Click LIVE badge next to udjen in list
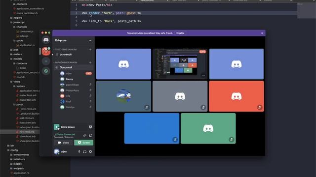This screenshot has height=177, width=316. (88, 73)
